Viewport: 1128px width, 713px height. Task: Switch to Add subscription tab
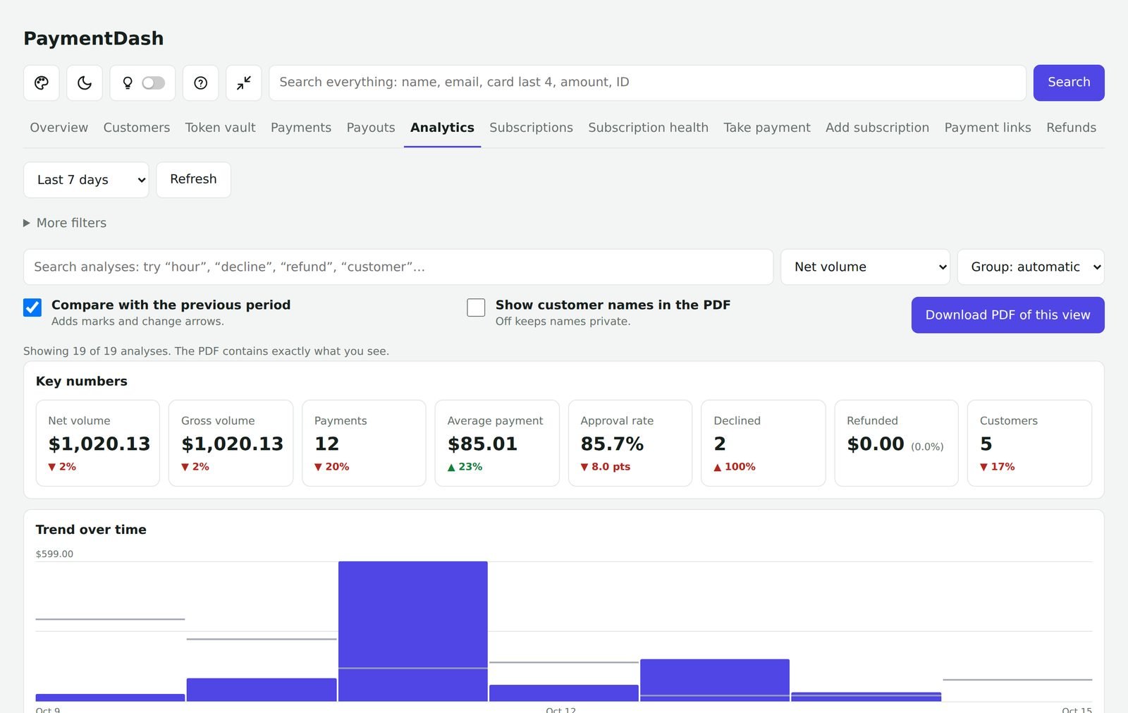coord(878,128)
